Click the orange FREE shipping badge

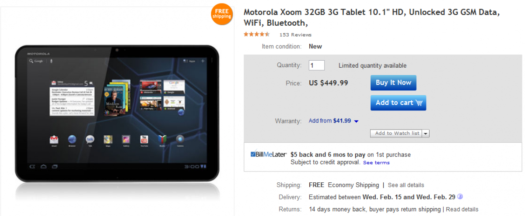pos(221,14)
